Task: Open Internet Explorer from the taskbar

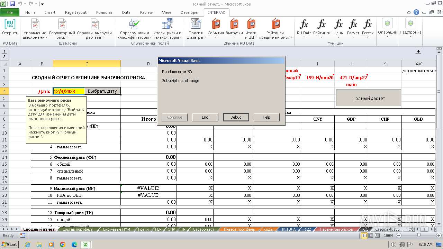Action: (x=28, y=245)
